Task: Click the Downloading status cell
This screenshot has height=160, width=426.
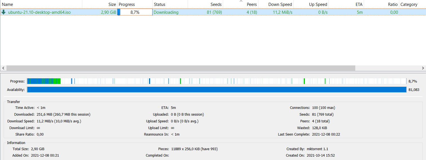Action: tap(166, 12)
